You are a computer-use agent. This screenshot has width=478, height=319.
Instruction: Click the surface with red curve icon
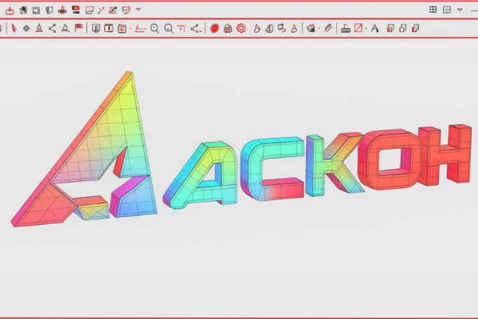point(282,29)
